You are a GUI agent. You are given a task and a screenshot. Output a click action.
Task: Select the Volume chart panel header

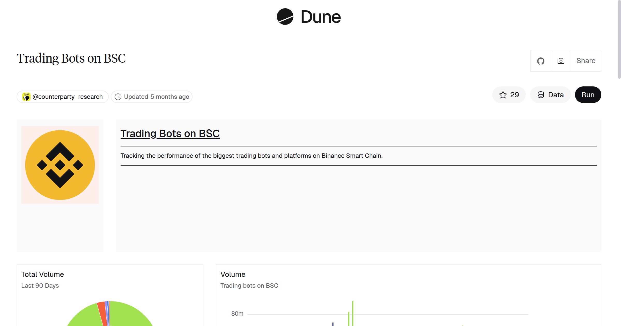tap(233, 274)
